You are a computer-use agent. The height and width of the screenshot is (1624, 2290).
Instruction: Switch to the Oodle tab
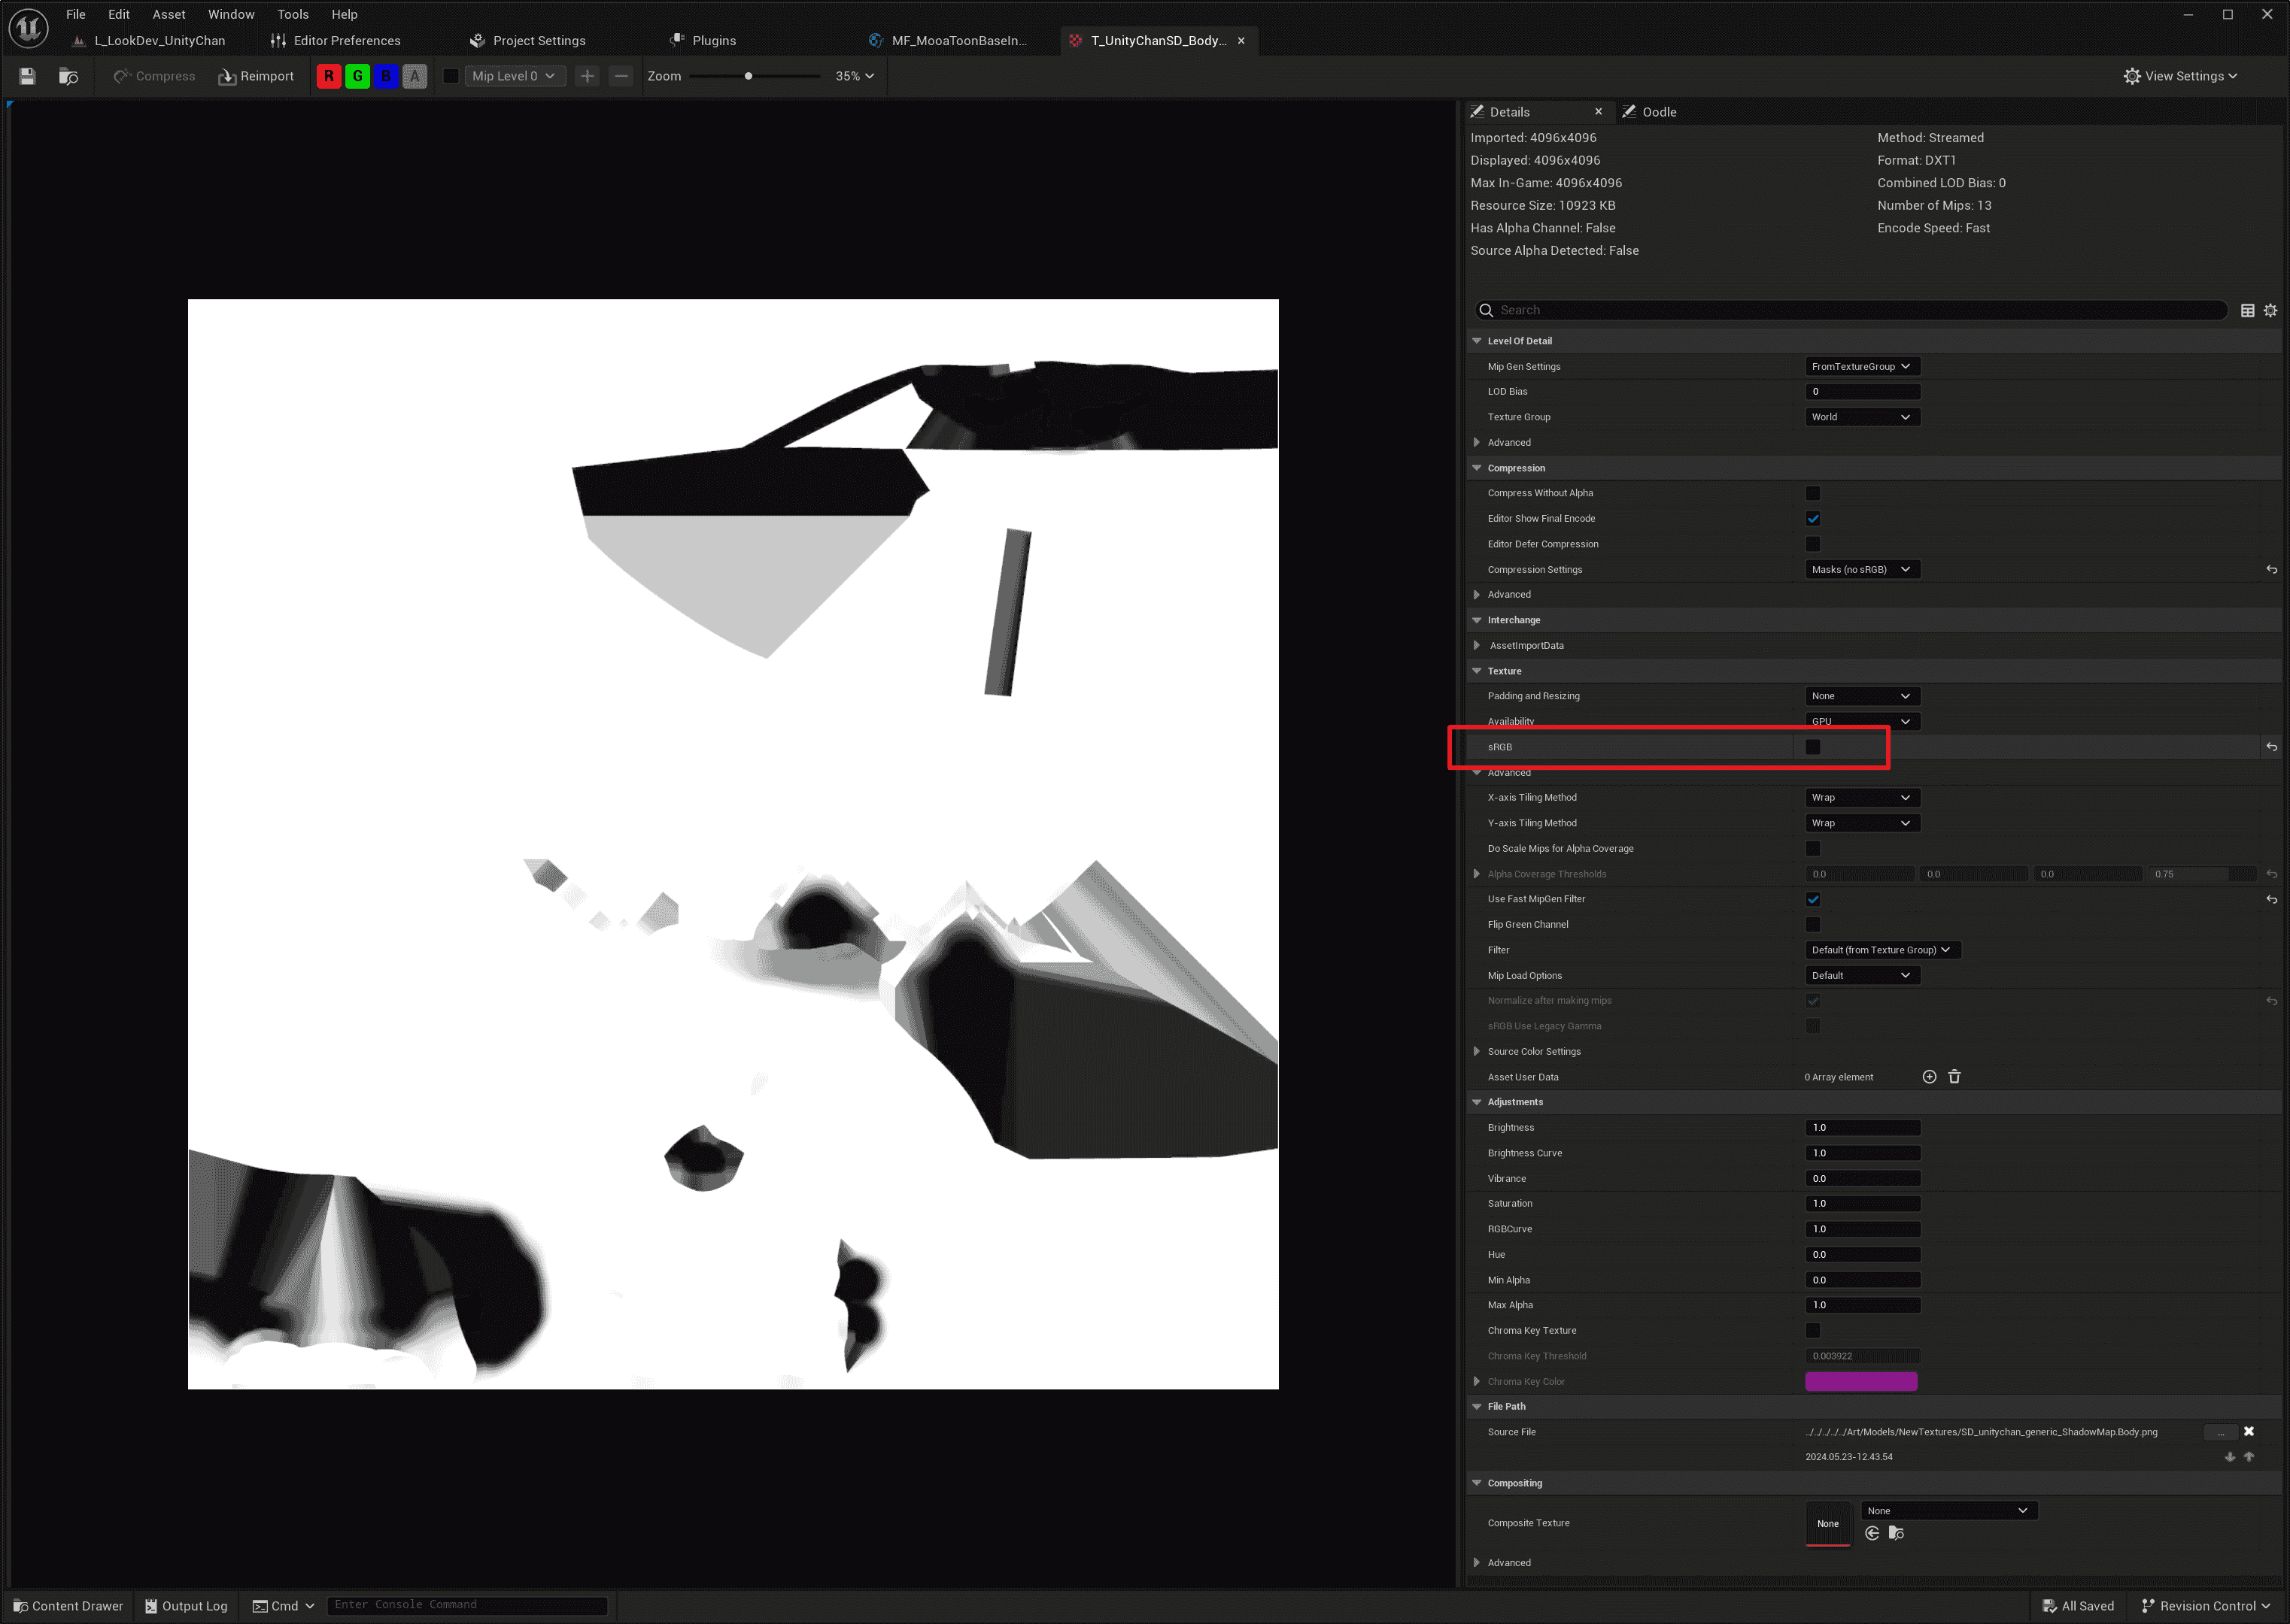pyautogui.click(x=1650, y=112)
